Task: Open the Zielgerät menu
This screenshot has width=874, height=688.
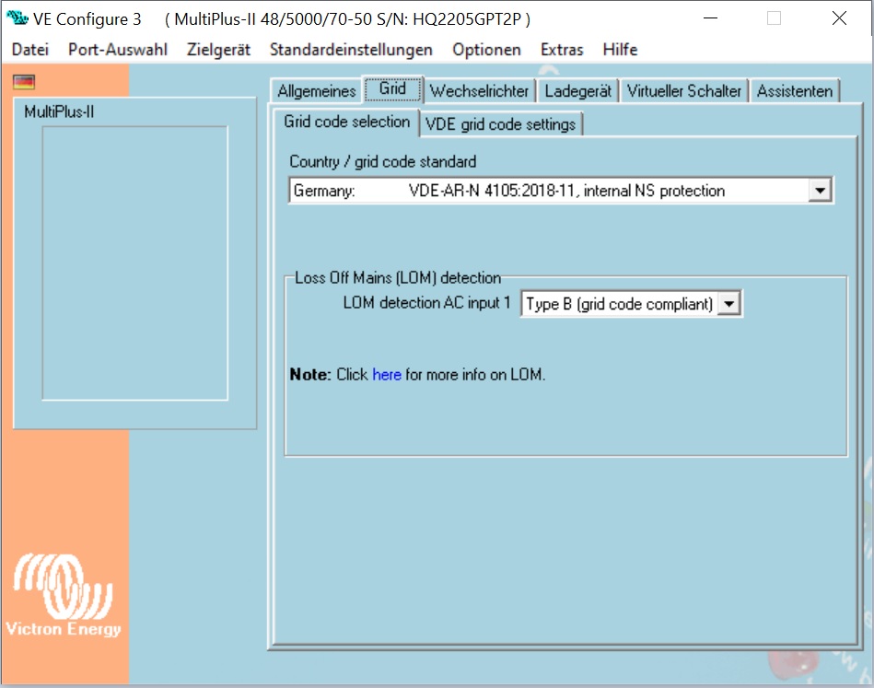Action: (218, 50)
